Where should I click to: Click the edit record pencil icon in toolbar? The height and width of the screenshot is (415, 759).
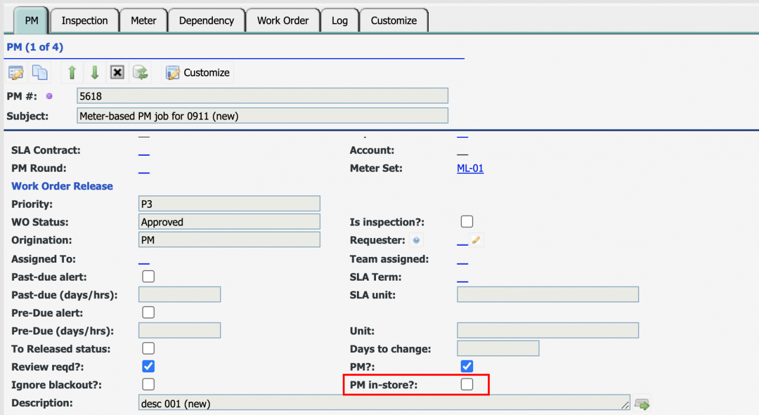pyautogui.click(x=15, y=73)
